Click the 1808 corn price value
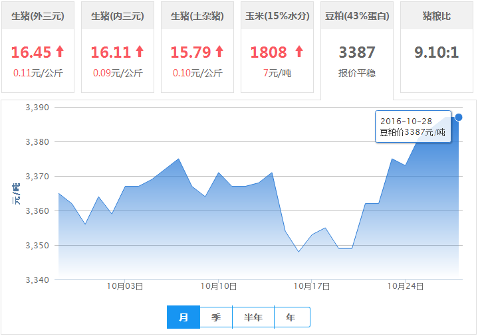Image resolution: width=478 pixels, height=336 pixels. tap(269, 52)
